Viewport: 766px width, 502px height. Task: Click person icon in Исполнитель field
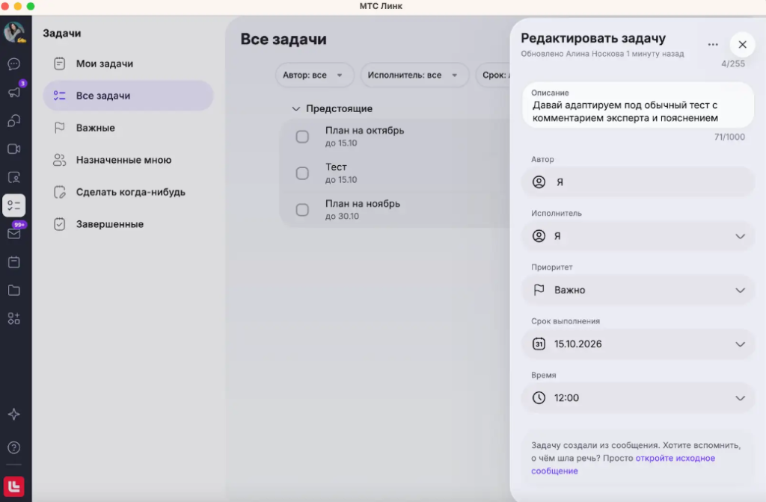[x=539, y=236]
